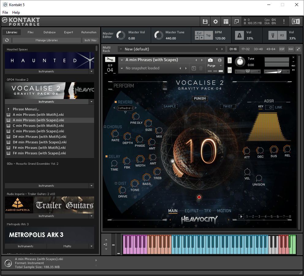Solo the instrument with S button

230,60
